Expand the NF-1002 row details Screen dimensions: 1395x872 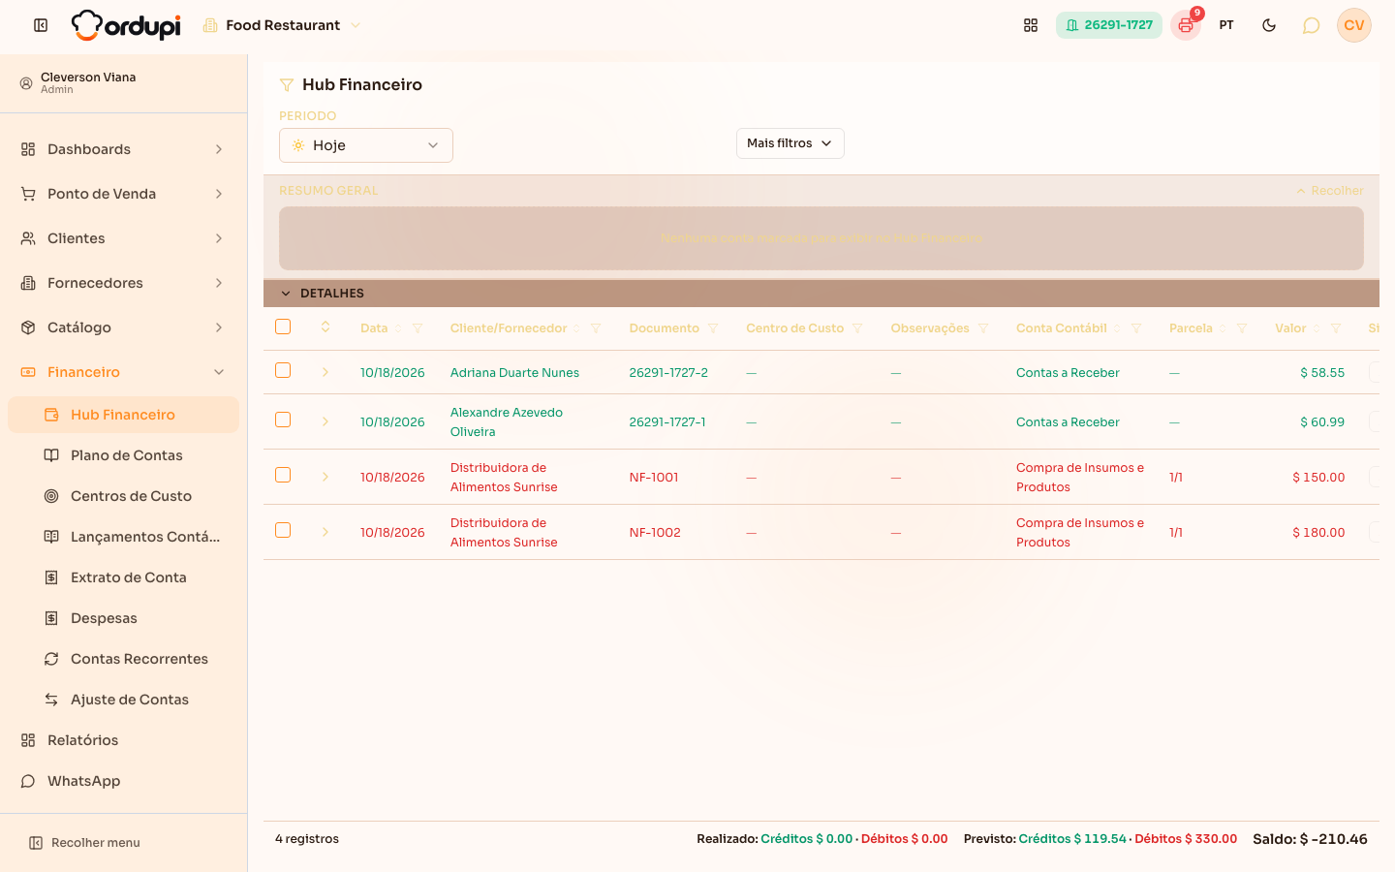(x=325, y=533)
